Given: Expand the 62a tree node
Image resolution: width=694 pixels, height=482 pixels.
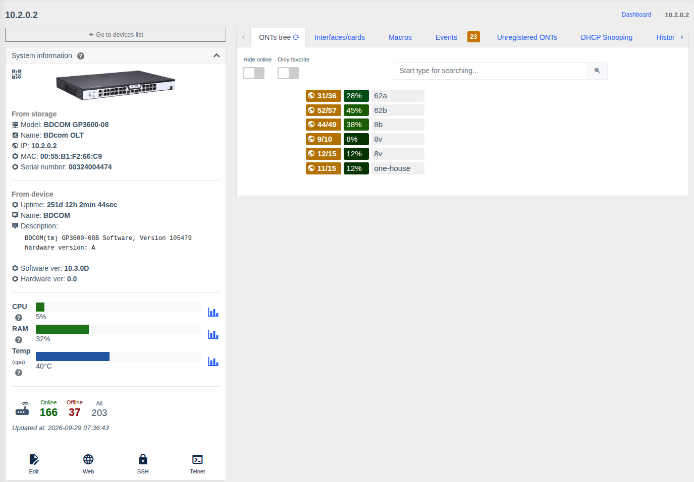Looking at the screenshot, I should coord(398,96).
